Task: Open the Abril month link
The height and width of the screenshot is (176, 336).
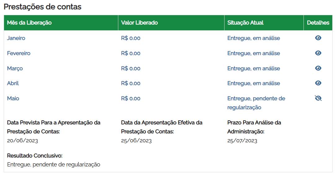Action: tap(13, 84)
